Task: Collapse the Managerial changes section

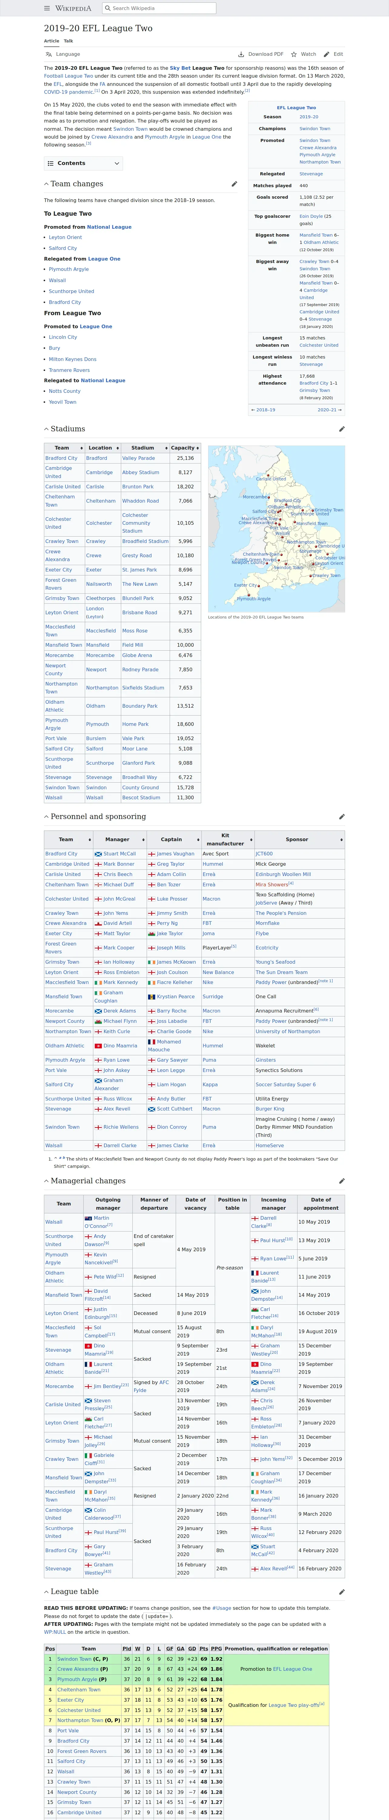Action: (47, 1181)
